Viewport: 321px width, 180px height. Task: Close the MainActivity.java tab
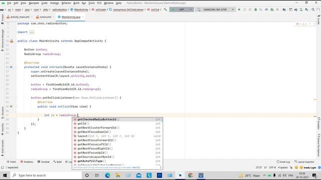coord(83,17)
